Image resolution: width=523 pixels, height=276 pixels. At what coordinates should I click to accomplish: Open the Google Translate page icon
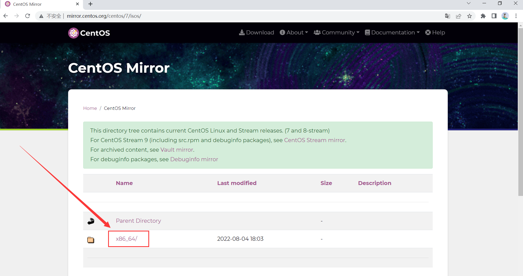click(x=448, y=16)
